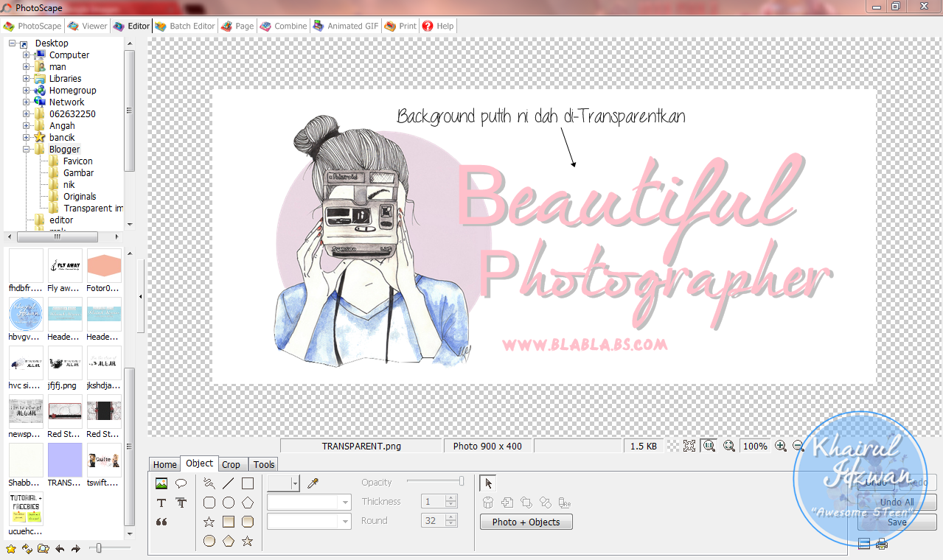Open the Viewer tab
This screenshot has width=943, height=560.
coord(87,26)
